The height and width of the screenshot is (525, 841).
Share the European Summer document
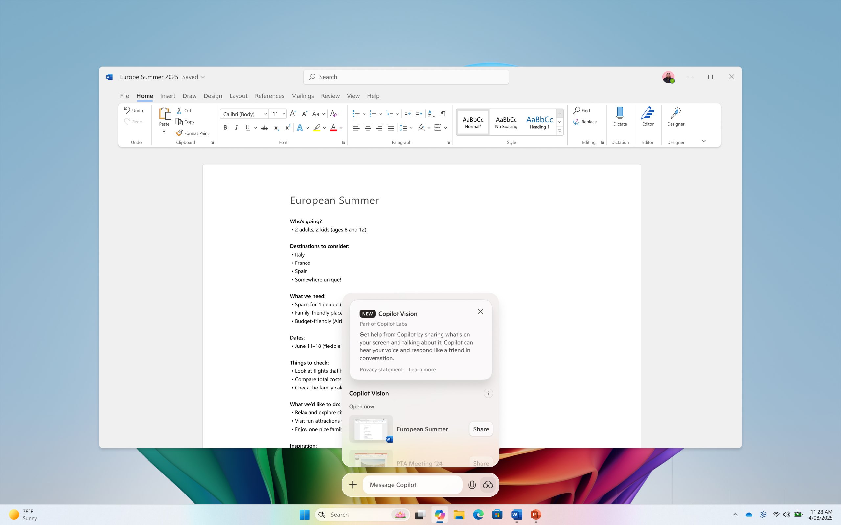(x=481, y=429)
